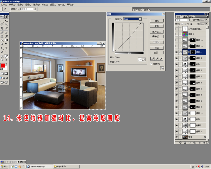Hide the 曲线 9 layer eye icon
The height and width of the screenshot is (169, 211).
coord(176,58)
